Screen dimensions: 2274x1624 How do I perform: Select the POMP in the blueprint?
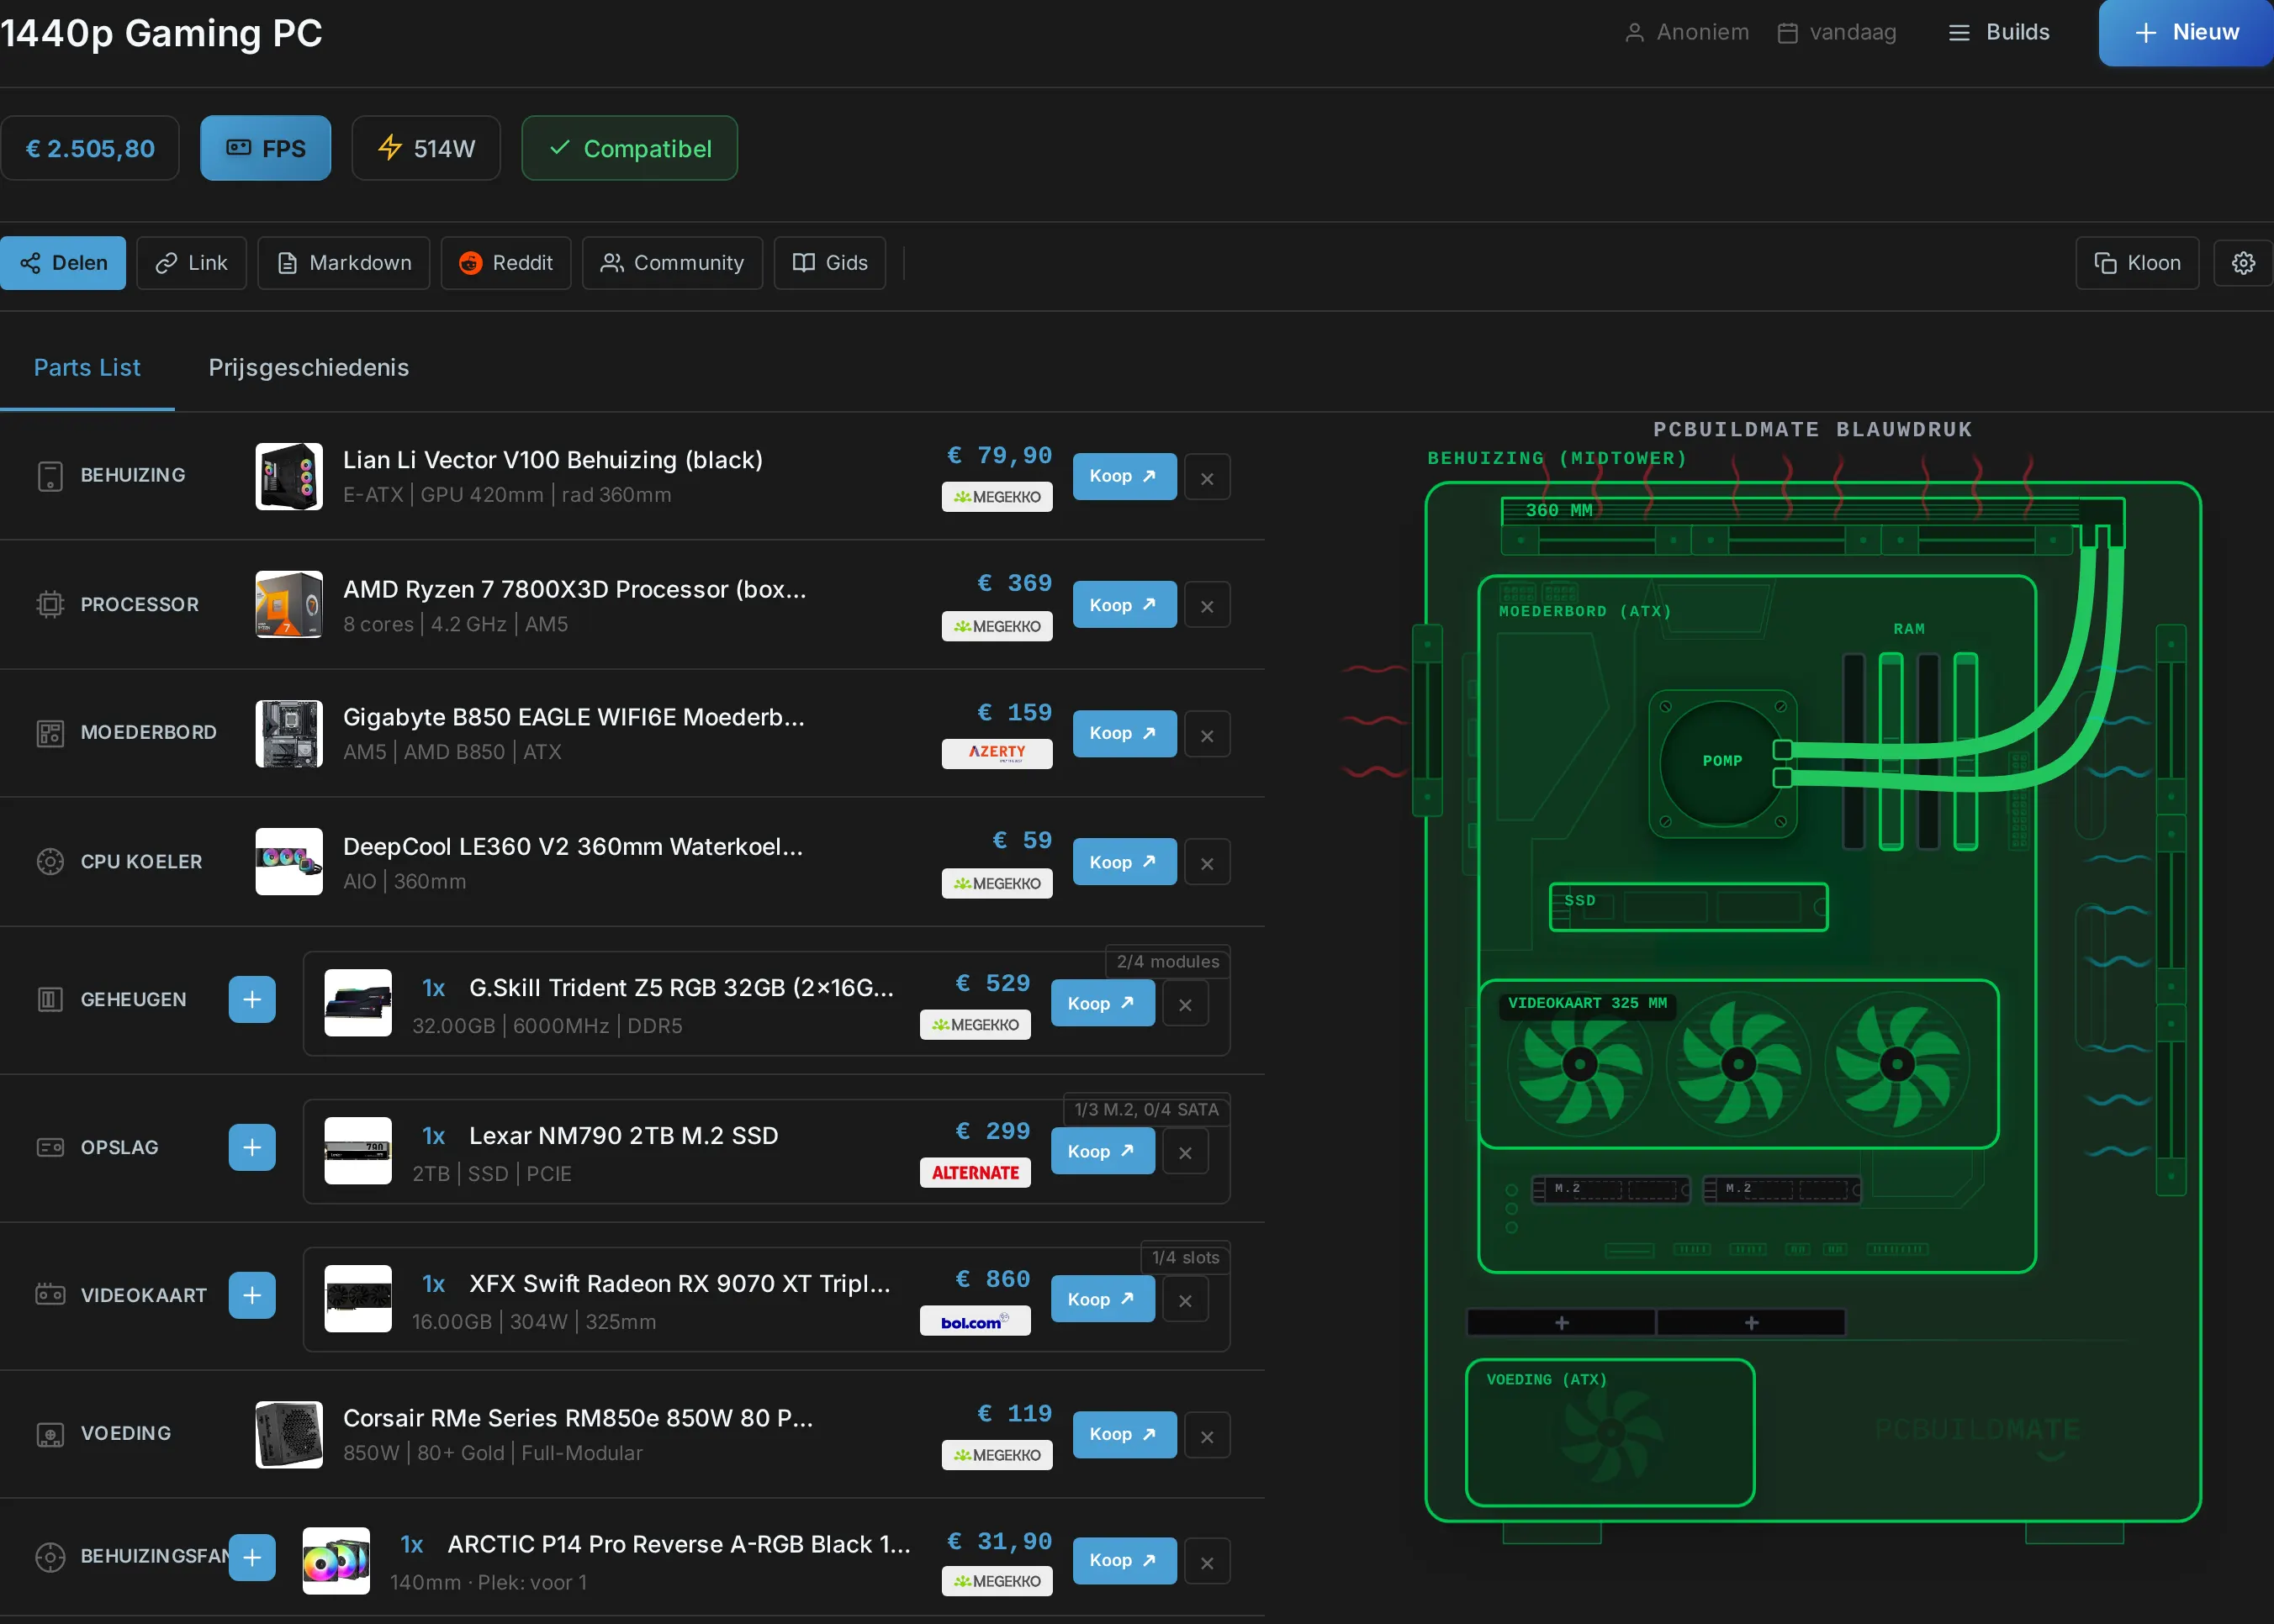pos(1721,762)
